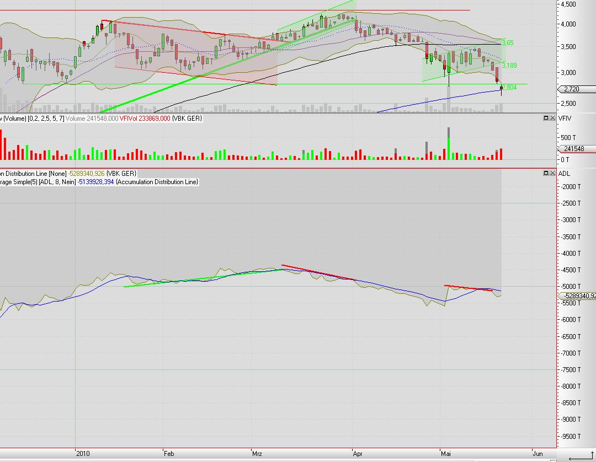This screenshot has height=462, width=596.
Task: Close the ADL indicator panel
Action: coord(552,173)
